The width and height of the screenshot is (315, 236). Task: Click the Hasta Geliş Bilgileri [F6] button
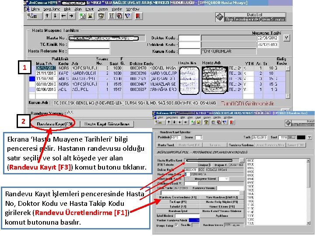point(222,202)
